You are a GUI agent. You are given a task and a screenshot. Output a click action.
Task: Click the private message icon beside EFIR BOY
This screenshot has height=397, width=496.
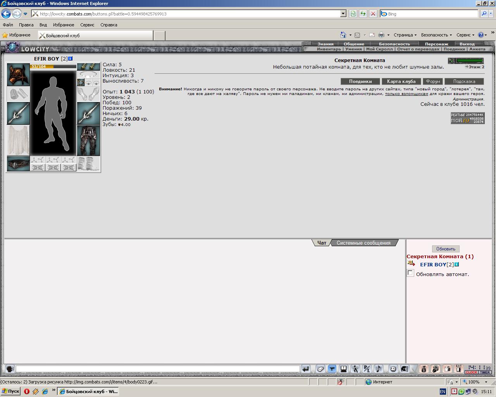click(x=411, y=264)
